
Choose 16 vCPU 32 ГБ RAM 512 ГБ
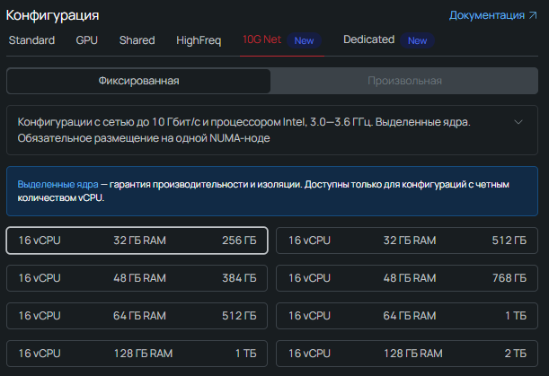406,240
